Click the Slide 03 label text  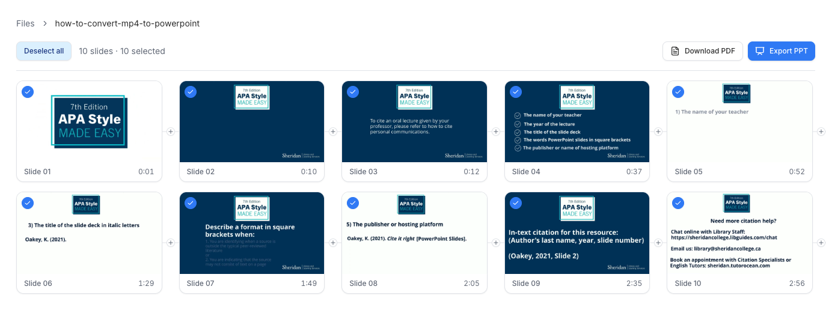pos(363,172)
